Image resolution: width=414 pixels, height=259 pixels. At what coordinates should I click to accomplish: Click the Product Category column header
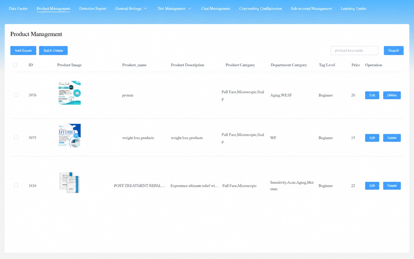(x=240, y=65)
